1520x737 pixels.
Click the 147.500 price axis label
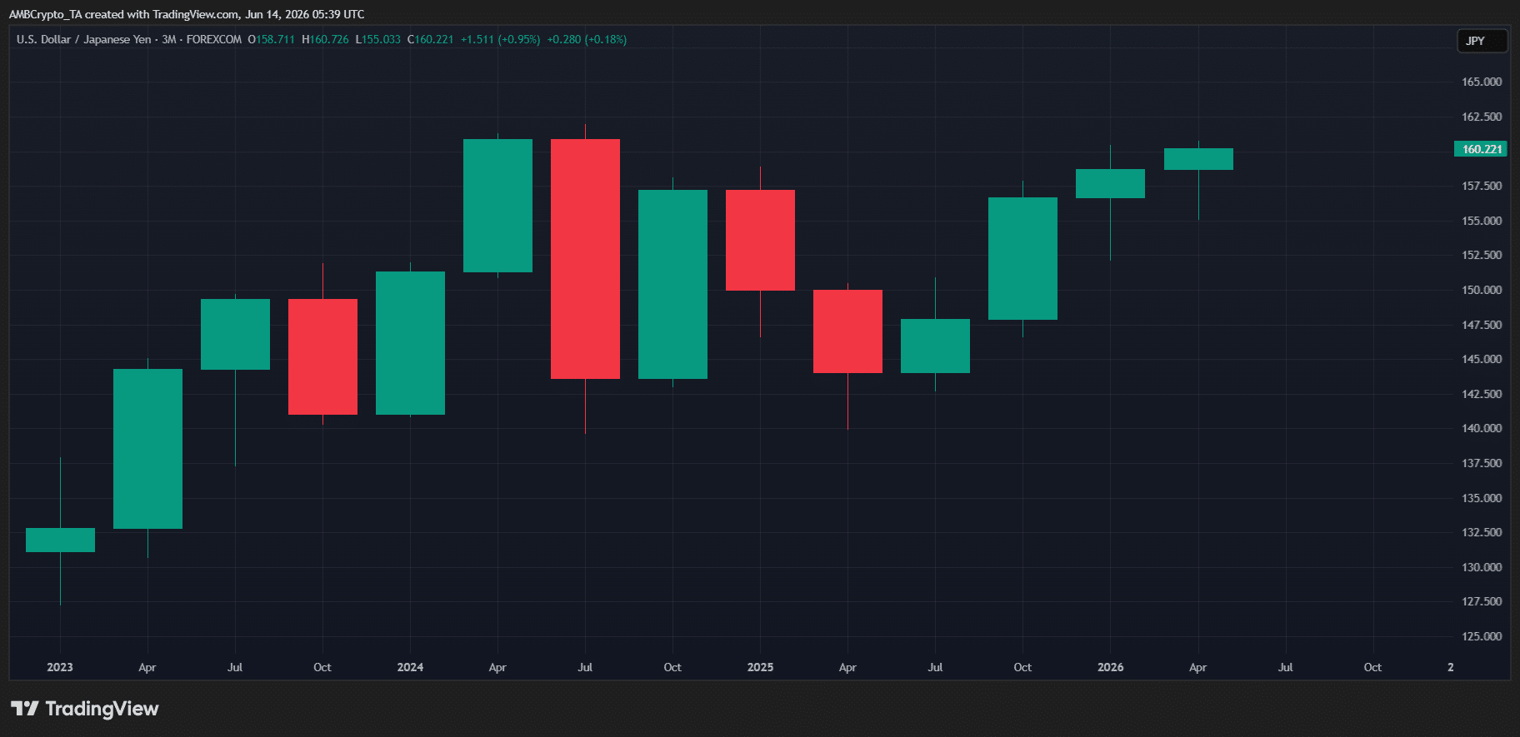(x=1482, y=325)
